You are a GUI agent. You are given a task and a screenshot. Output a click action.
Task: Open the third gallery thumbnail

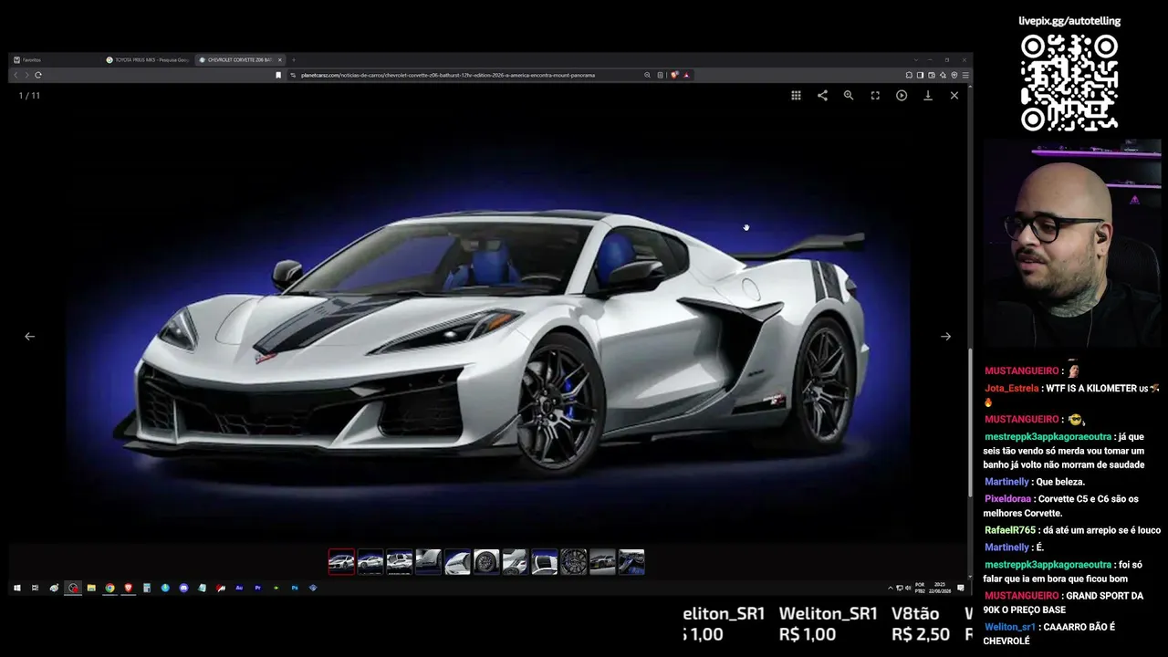tap(400, 562)
